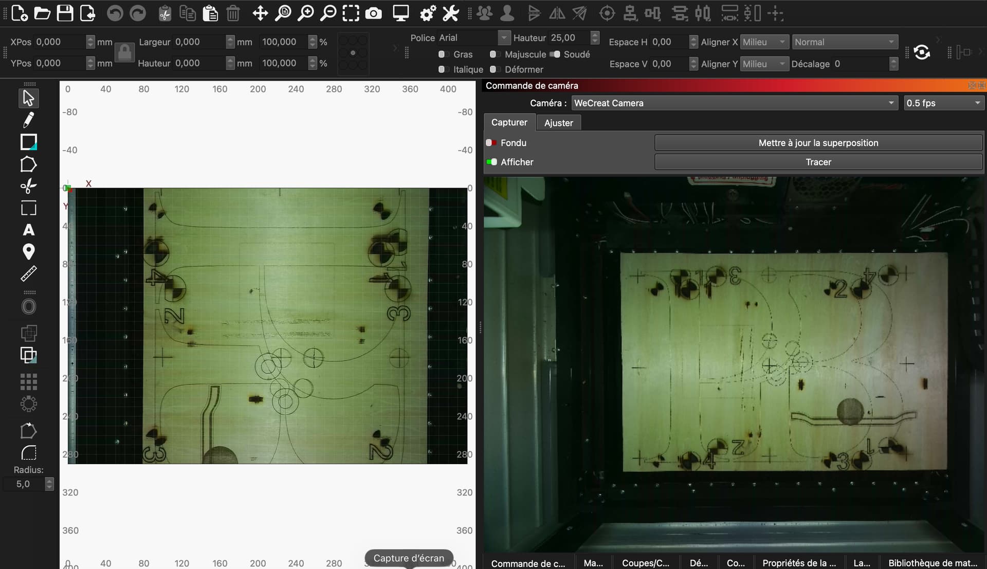Screen dimensions: 987x569
Task: Open the Grid Array tool
Action: point(28,382)
